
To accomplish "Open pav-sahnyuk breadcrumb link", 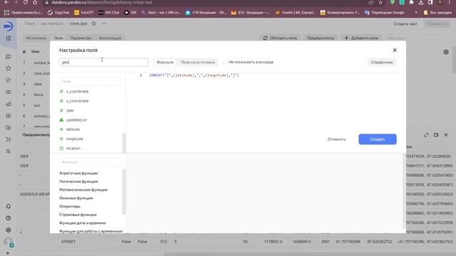I will [x=52, y=23].
